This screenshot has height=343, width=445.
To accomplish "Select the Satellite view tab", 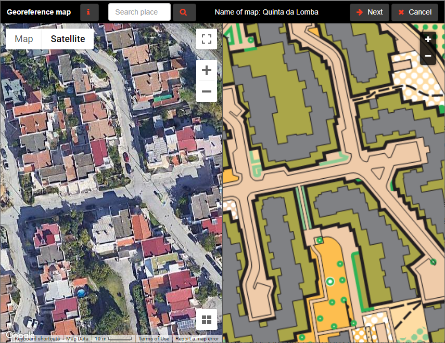I will point(68,39).
